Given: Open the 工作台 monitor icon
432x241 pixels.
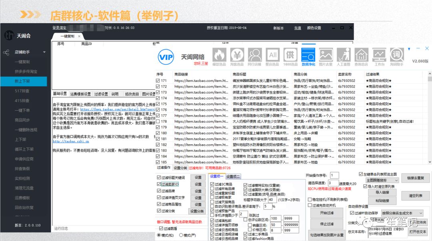Looking at the screenshot, I should point(379,55).
